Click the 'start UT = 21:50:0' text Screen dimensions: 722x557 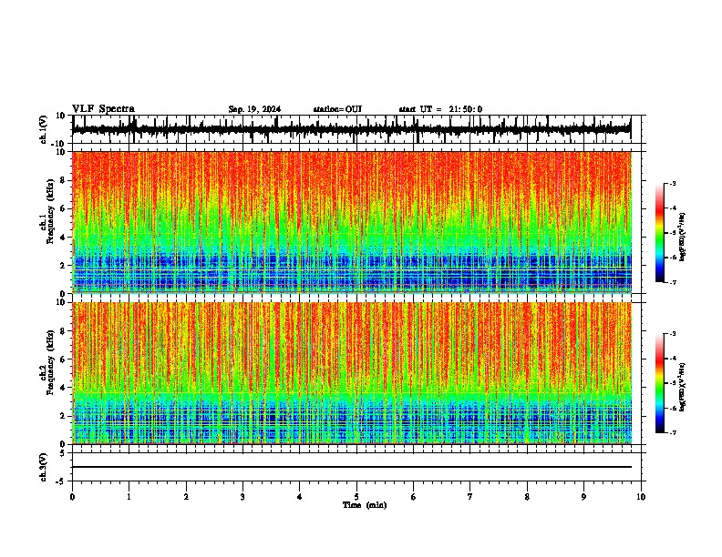440,109
